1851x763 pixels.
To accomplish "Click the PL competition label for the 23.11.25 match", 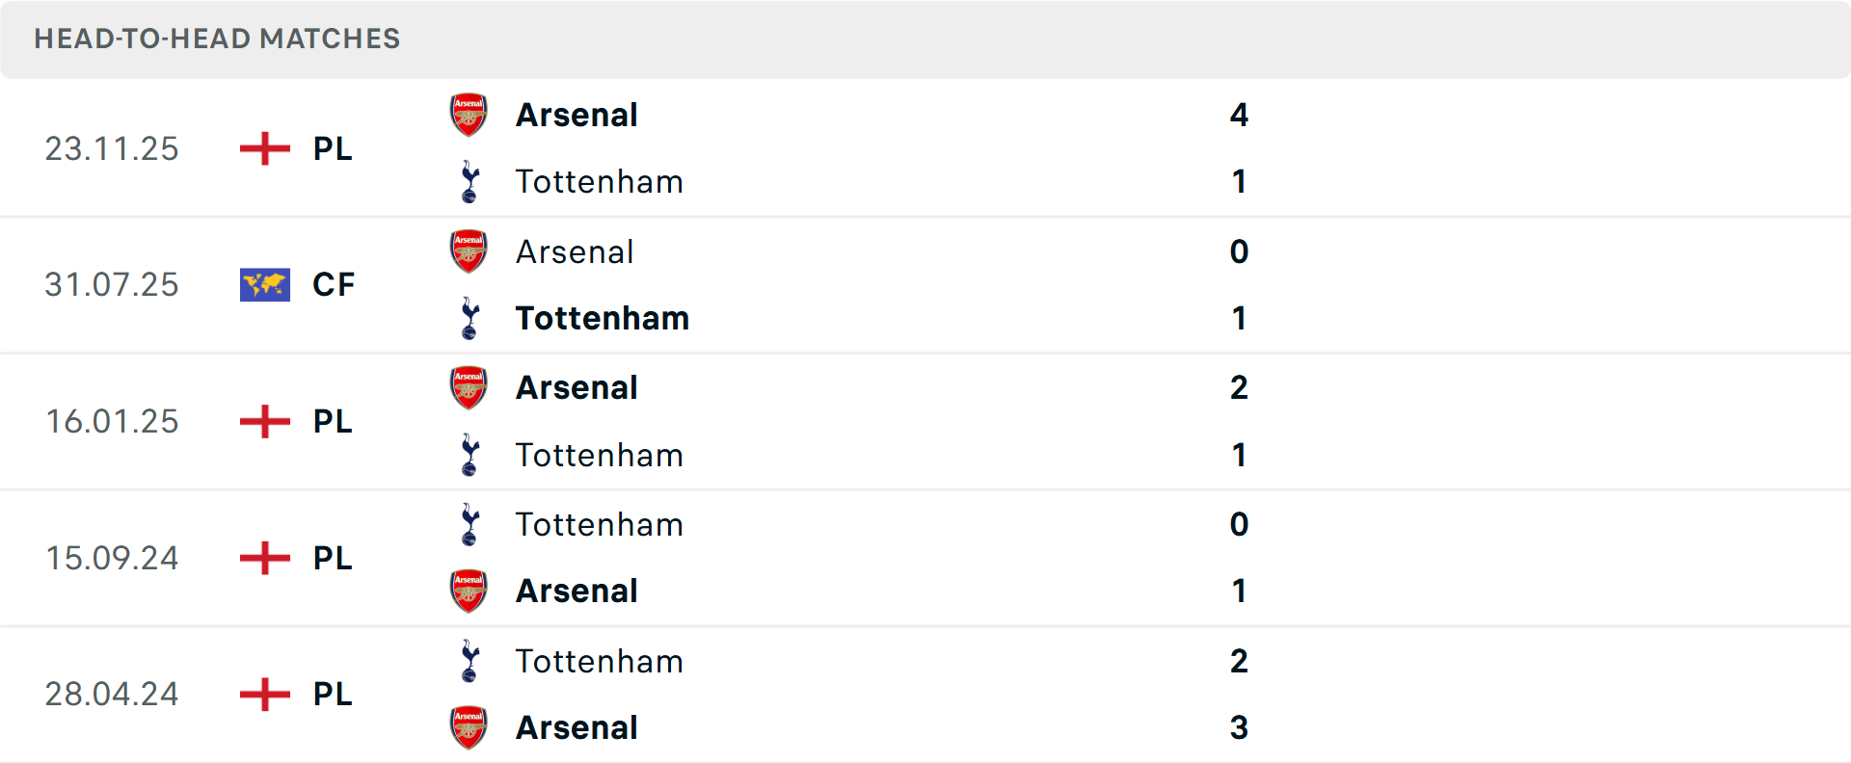I will pos(331,149).
